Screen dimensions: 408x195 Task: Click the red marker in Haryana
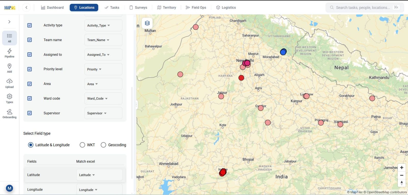pyautogui.click(x=241, y=78)
